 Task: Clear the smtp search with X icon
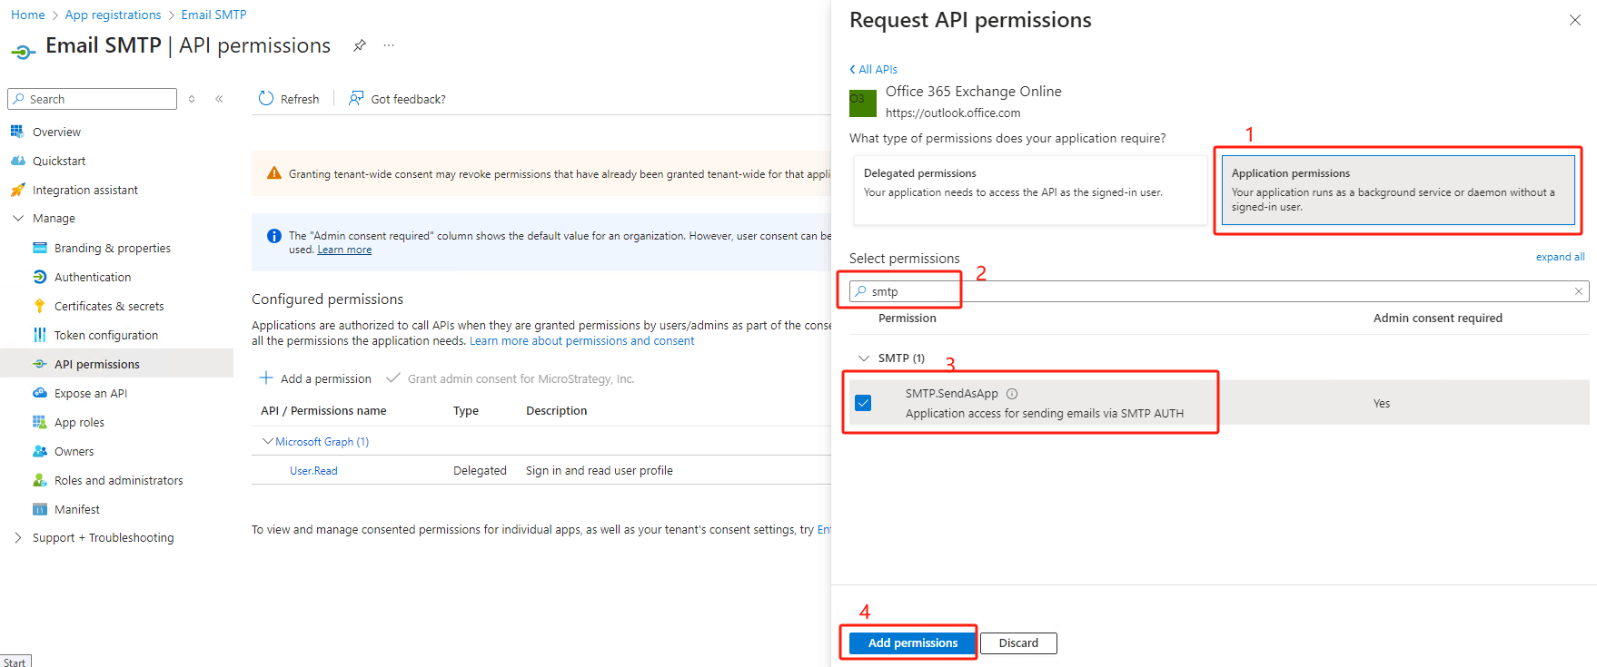tap(1579, 291)
